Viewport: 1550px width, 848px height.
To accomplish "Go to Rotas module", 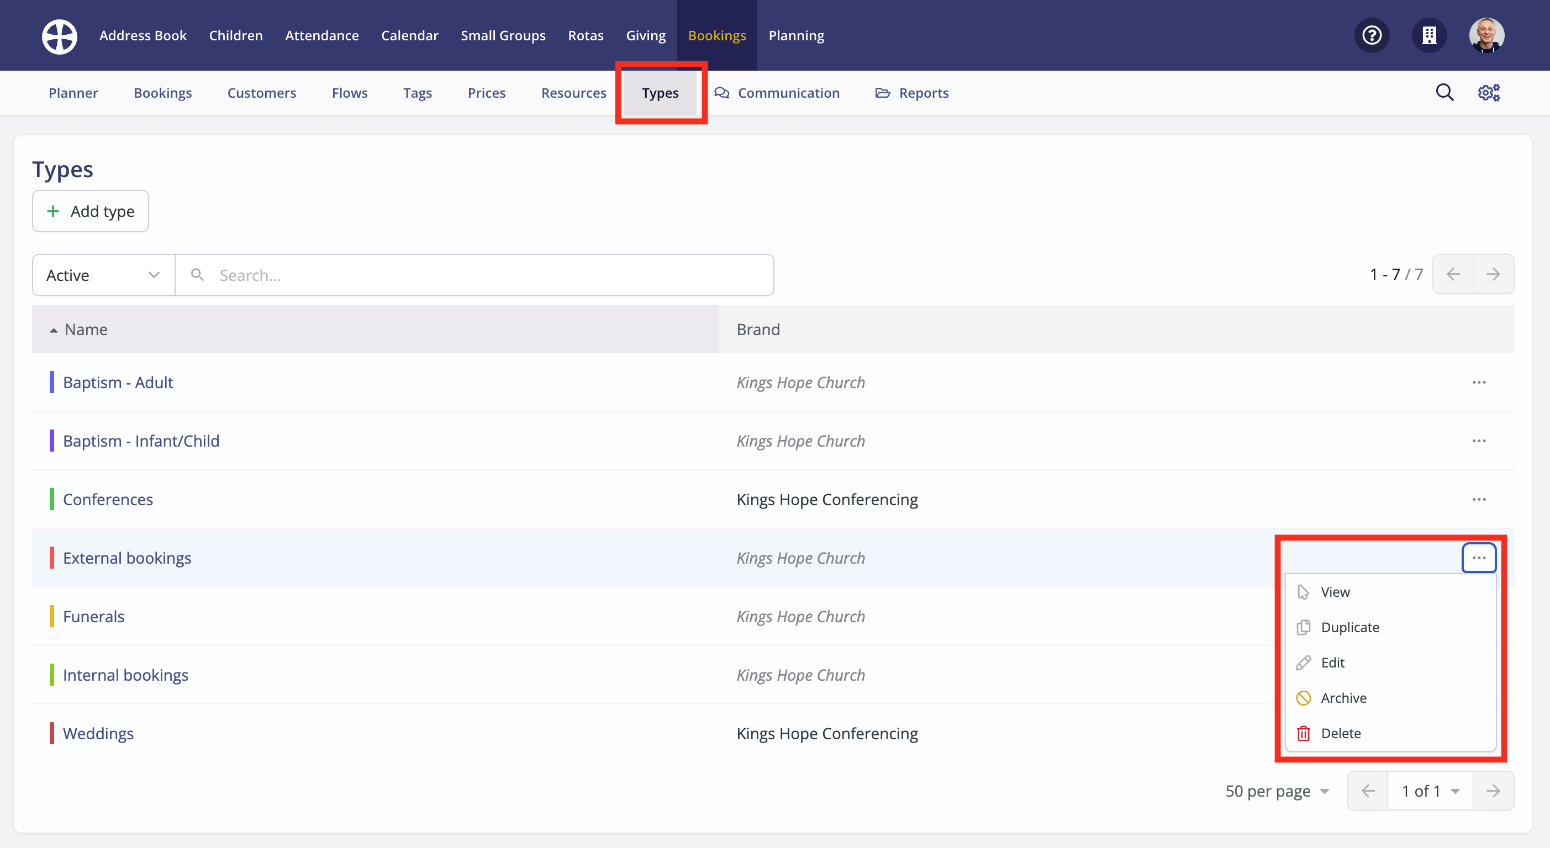I will point(586,35).
